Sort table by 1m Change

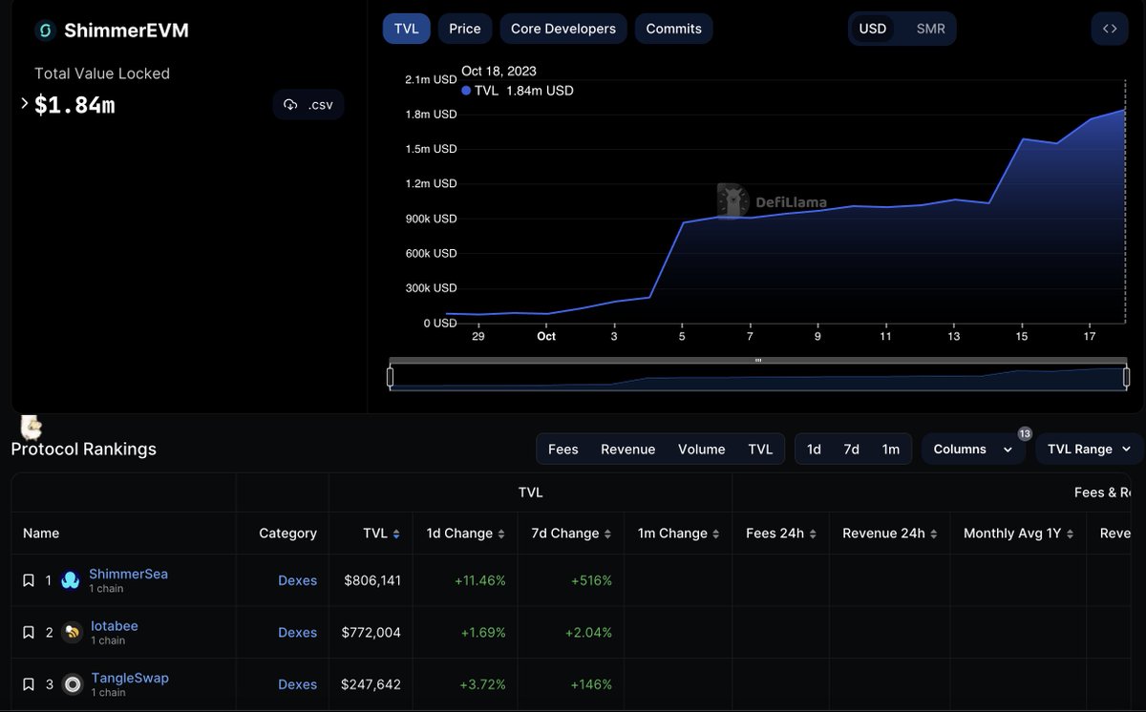(678, 534)
